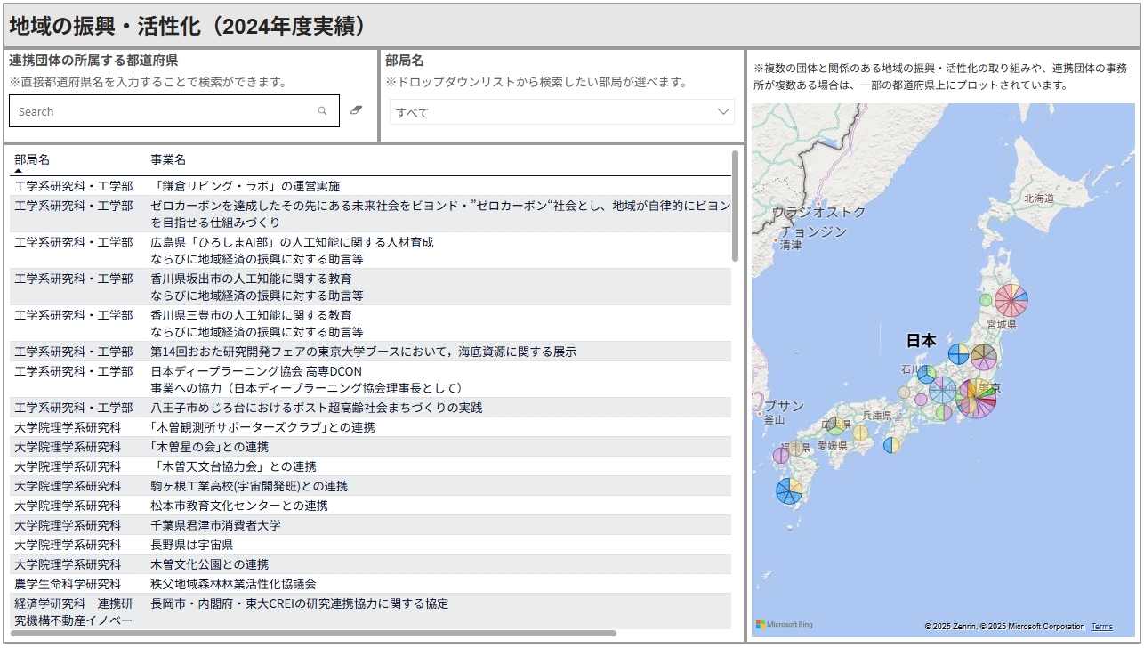The image size is (1144, 648).
Task: Select the 長野県は宇宙県 table row
Action: click(x=192, y=545)
